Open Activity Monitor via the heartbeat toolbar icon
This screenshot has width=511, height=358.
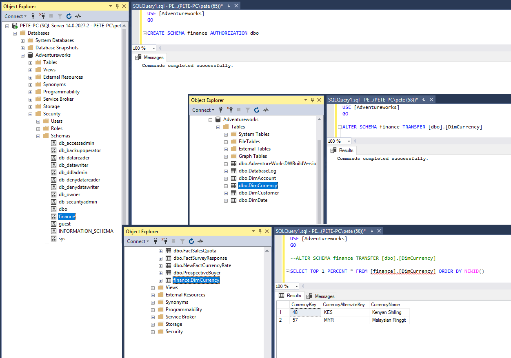pyautogui.click(x=78, y=16)
